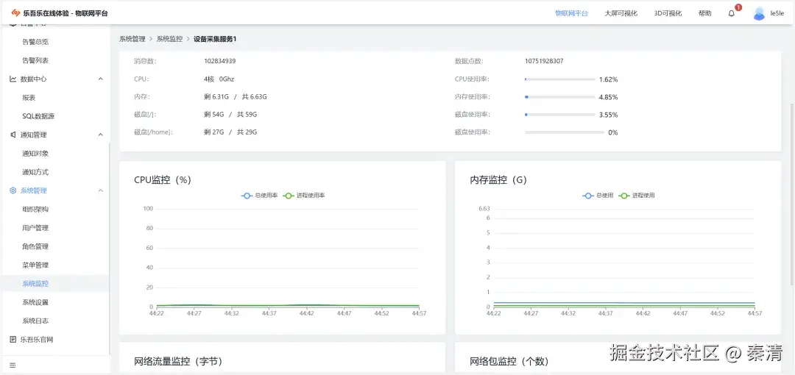Viewport: 795px width, 375px height.
Task: Toggle 进程使用 legend in memory chart
Action: pyautogui.click(x=637, y=195)
